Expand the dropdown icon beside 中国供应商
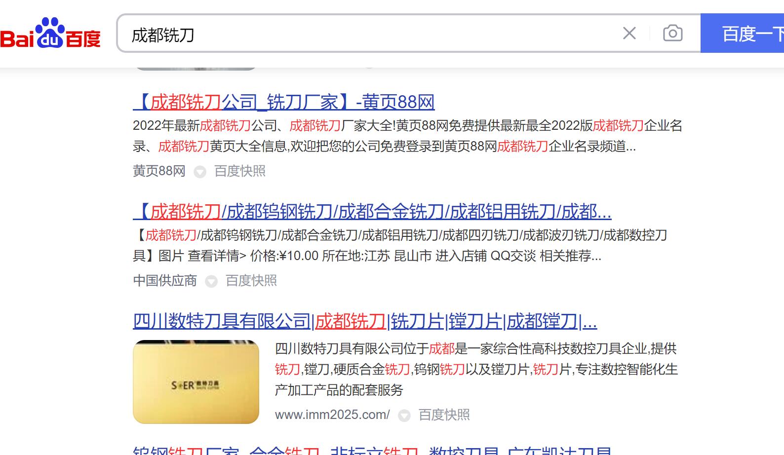 click(211, 281)
